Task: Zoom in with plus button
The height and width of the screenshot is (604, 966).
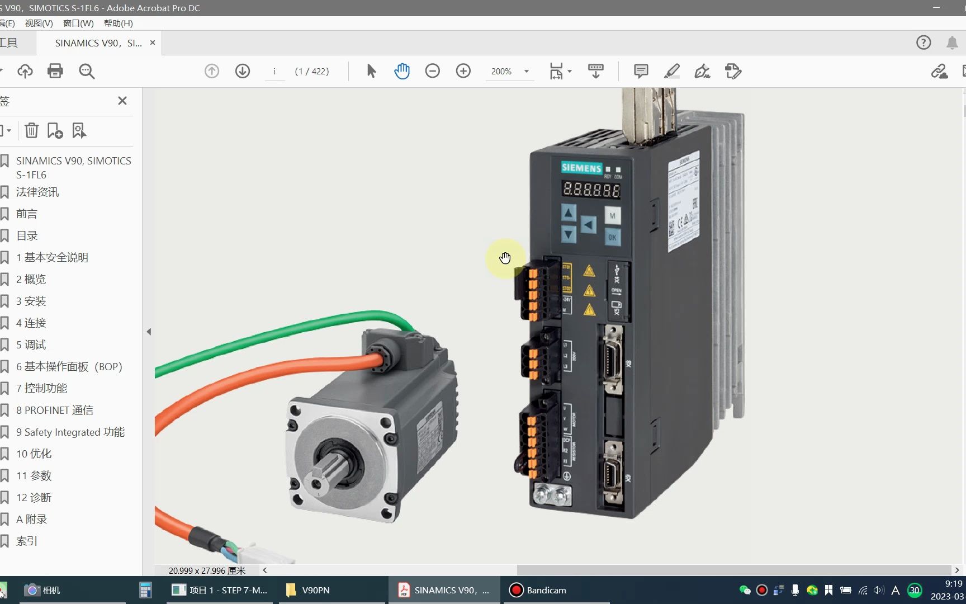Action: click(x=463, y=71)
